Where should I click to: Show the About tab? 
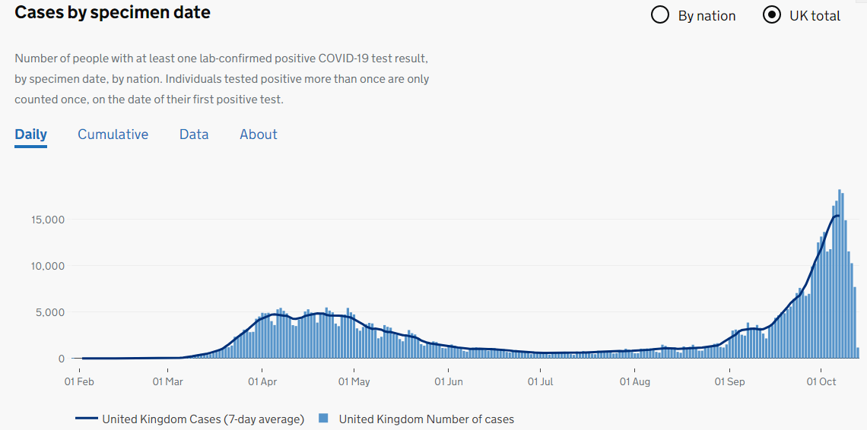[x=259, y=134]
